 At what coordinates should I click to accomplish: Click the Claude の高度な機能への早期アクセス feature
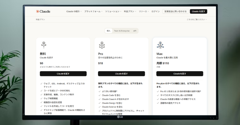click(x=178, y=99)
